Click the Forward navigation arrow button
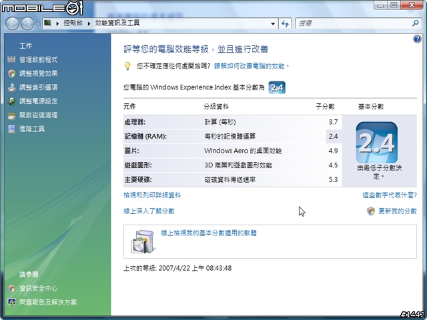 (x=27, y=24)
